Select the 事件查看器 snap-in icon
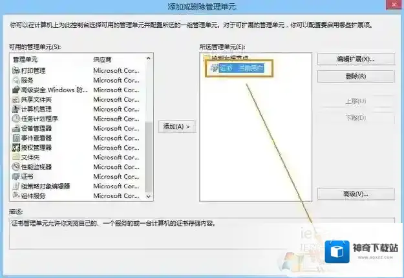This screenshot has width=404, height=278. pyautogui.click(x=16, y=137)
